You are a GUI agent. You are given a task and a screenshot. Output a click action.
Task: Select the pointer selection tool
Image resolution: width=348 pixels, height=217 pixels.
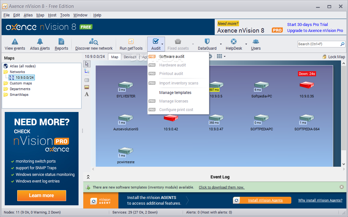tap(87, 64)
